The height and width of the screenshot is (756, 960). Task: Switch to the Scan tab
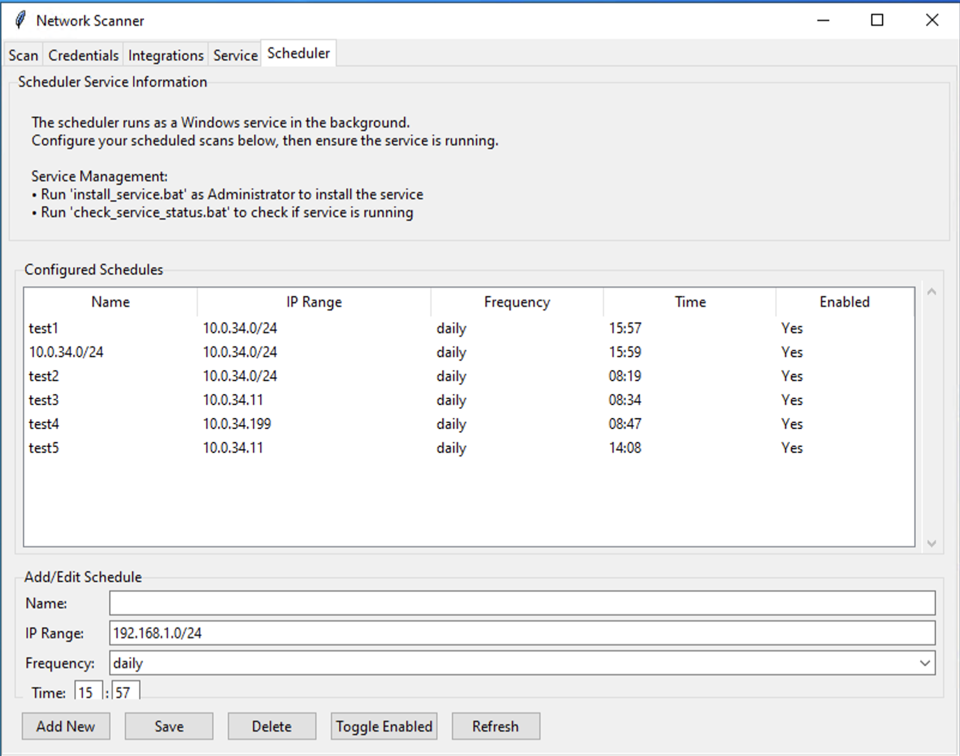22,55
